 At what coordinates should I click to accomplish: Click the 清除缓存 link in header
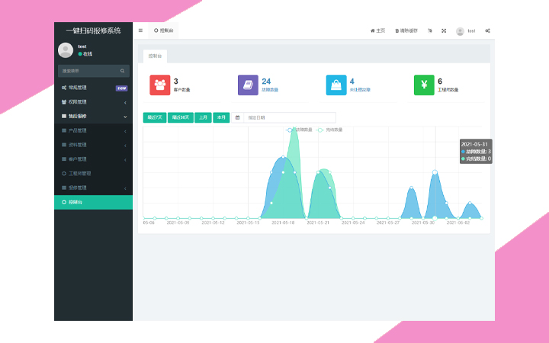click(x=406, y=30)
